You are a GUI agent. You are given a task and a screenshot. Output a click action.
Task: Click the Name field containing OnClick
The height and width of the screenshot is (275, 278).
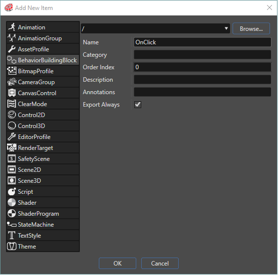pyautogui.click(x=202, y=42)
